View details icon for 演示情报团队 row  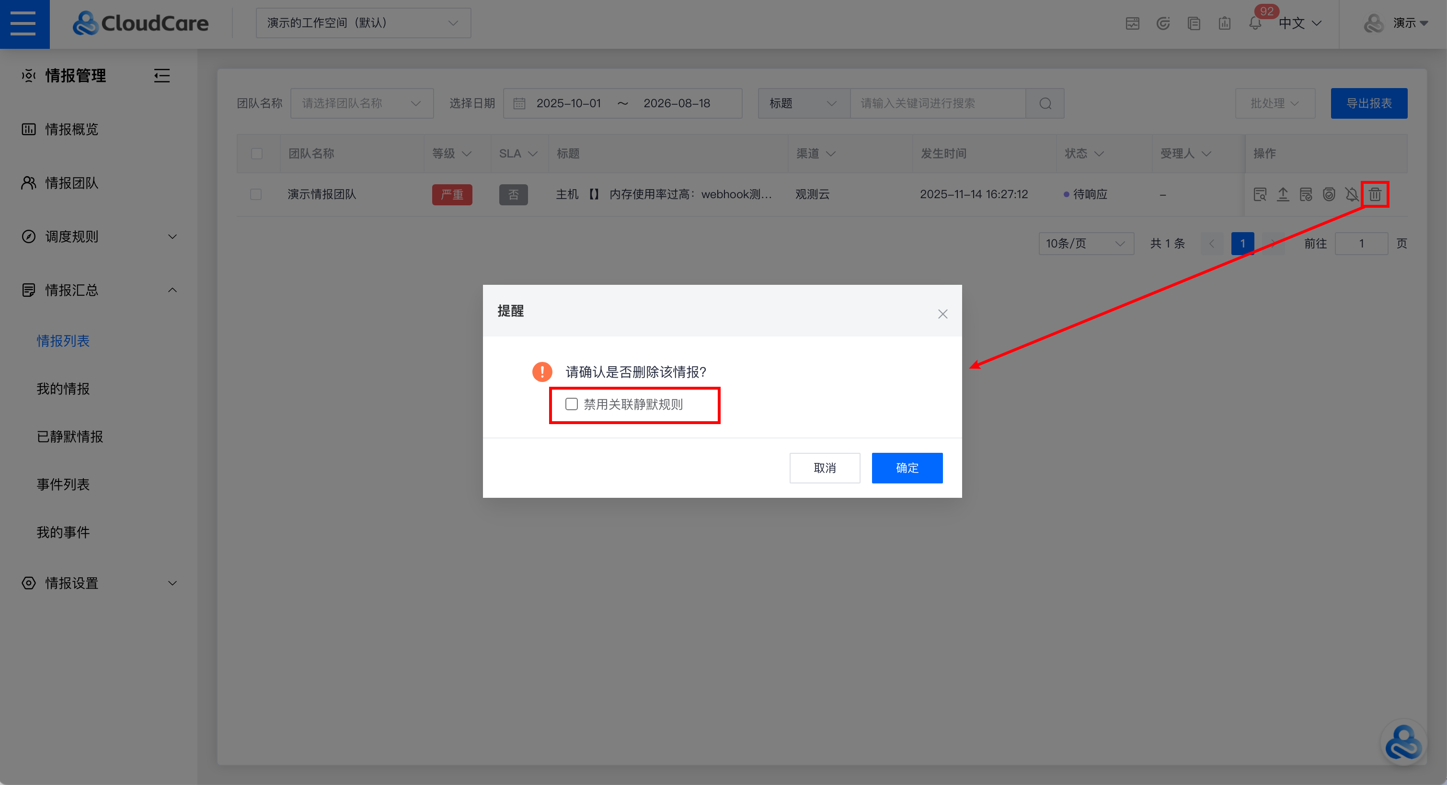tap(1260, 195)
